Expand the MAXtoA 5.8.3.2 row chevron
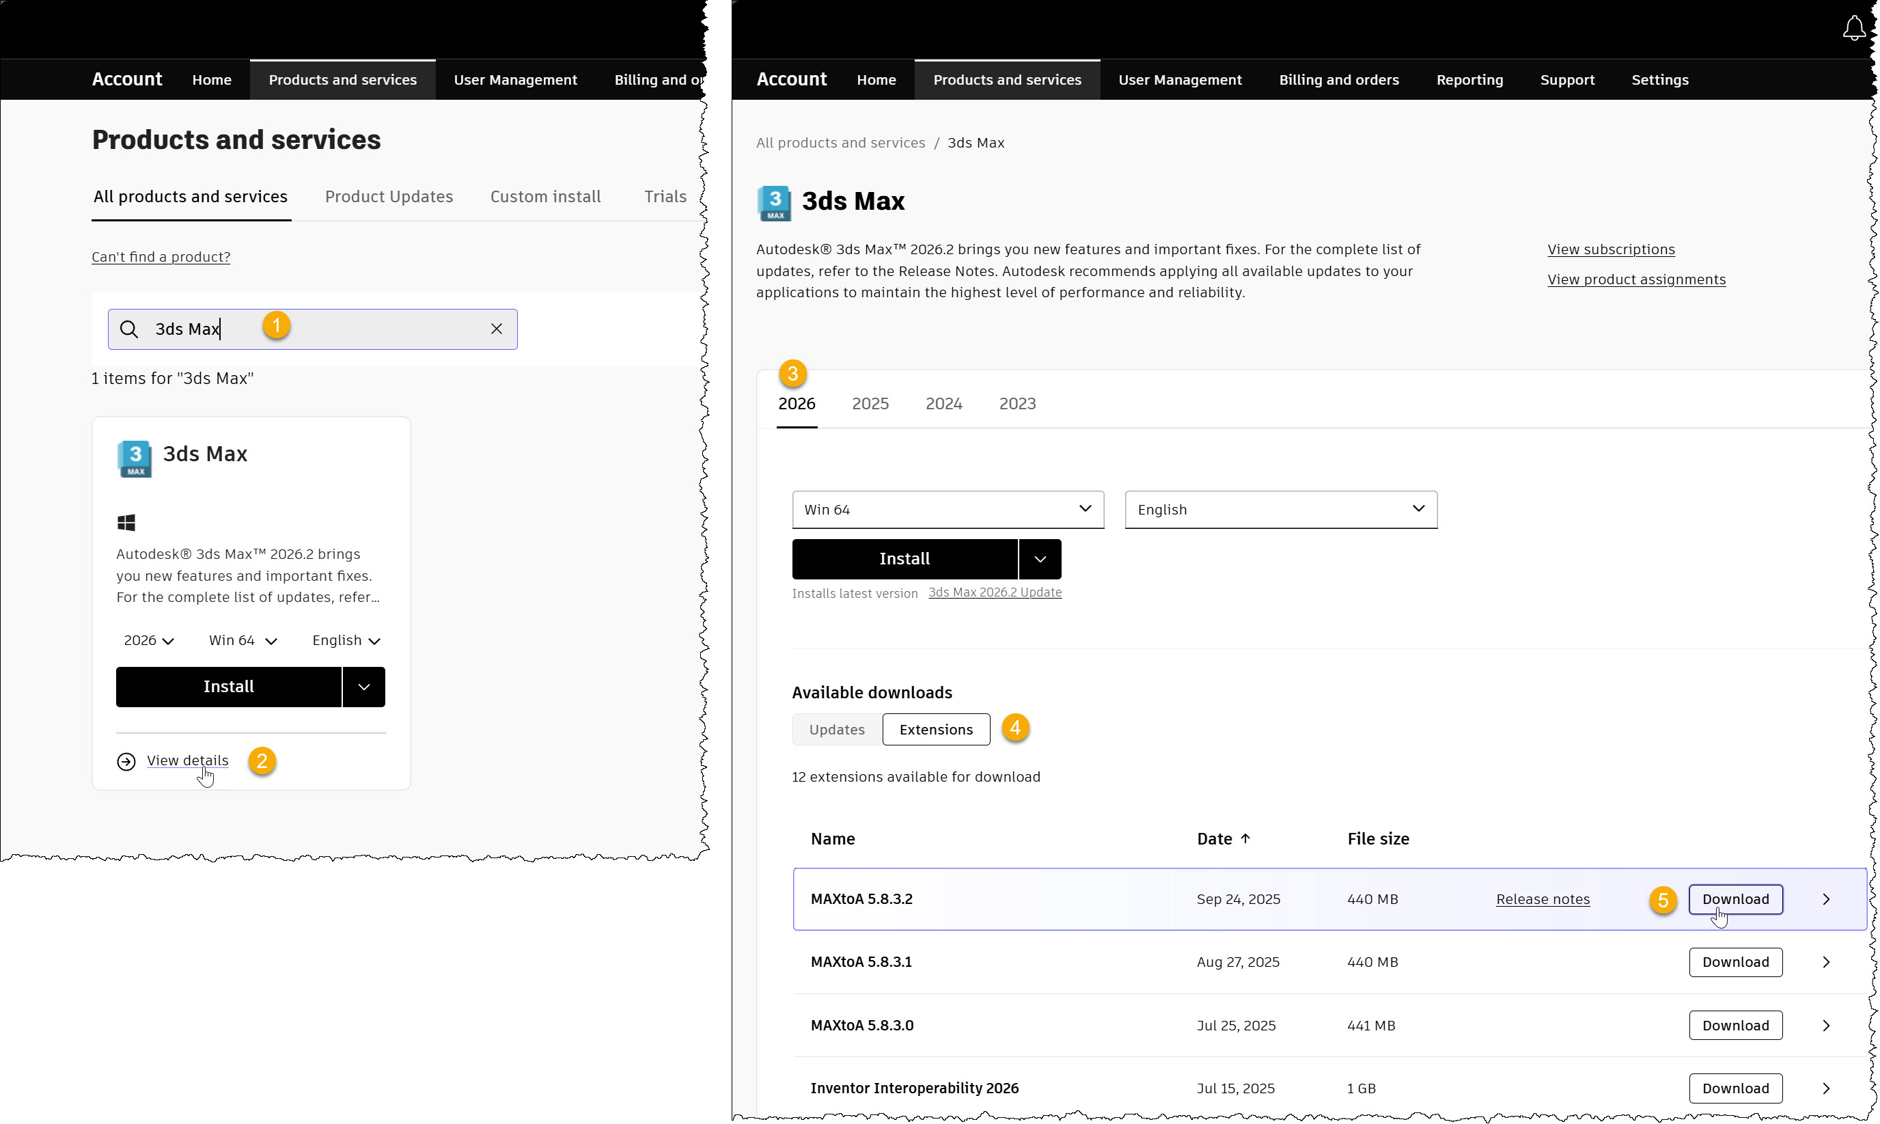 coord(1825,899)
